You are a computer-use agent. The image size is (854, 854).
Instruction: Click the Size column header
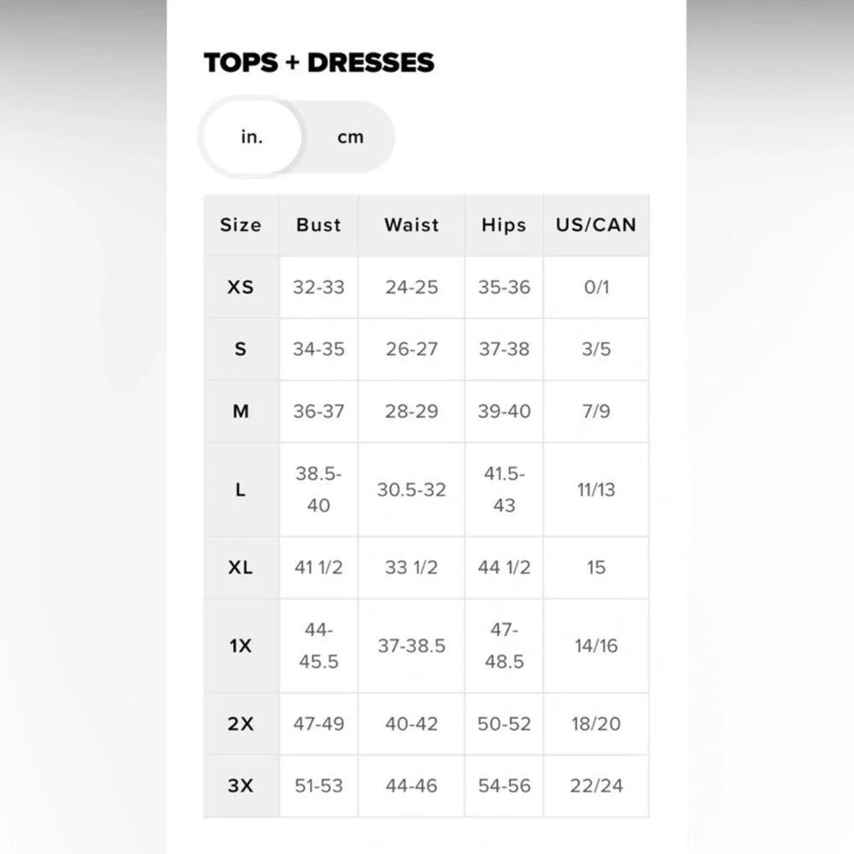point(241,225)
